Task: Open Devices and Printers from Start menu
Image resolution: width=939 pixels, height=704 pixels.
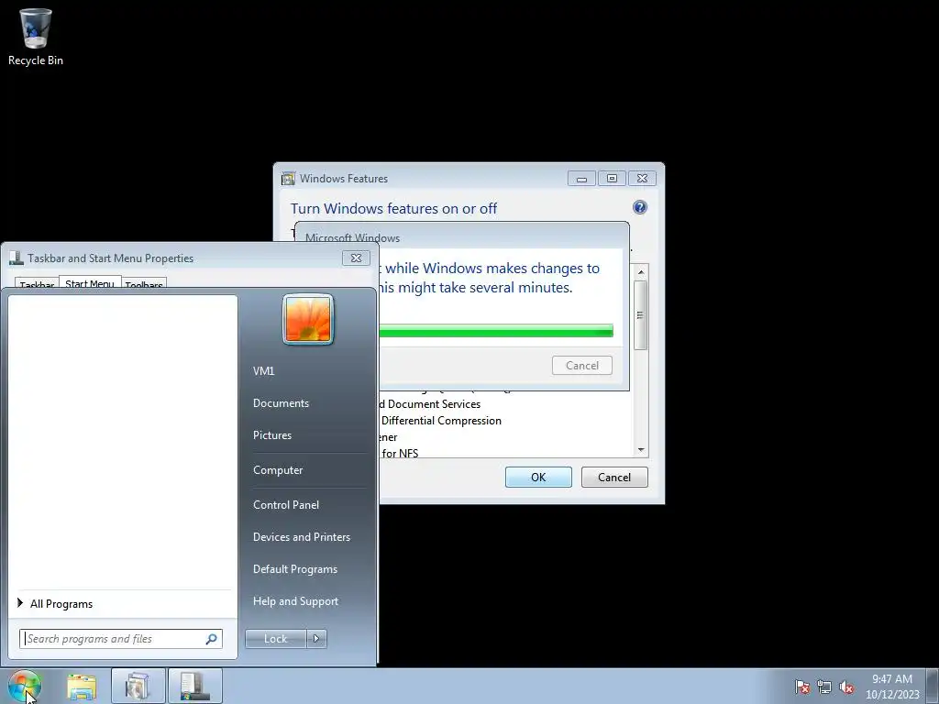Action: click(301, 537)
